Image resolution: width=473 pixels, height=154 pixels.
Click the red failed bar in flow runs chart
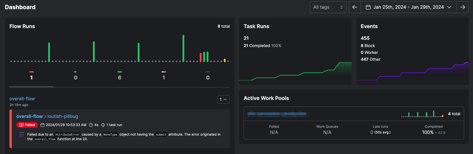click(x=201, y=57)
